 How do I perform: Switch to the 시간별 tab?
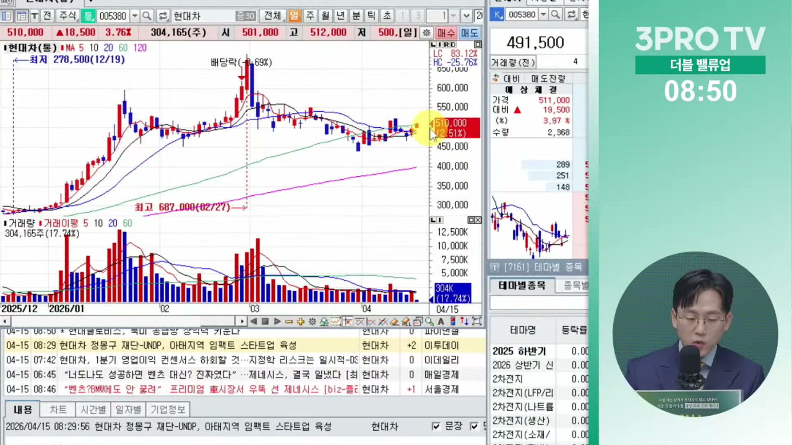coord(93,410)
